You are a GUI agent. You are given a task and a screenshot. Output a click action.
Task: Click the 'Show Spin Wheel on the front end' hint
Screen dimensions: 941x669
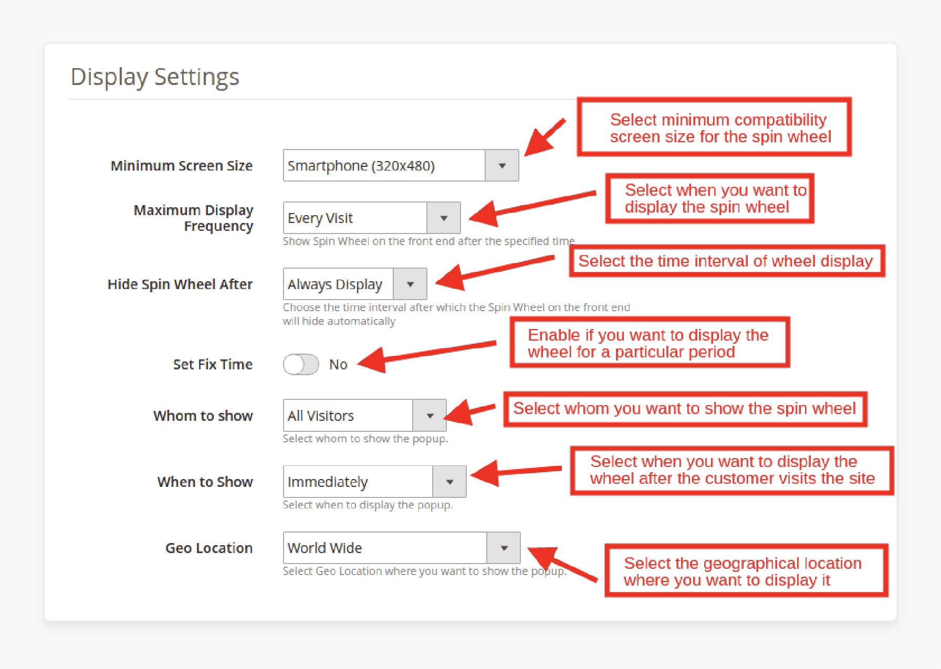(428, 241)
